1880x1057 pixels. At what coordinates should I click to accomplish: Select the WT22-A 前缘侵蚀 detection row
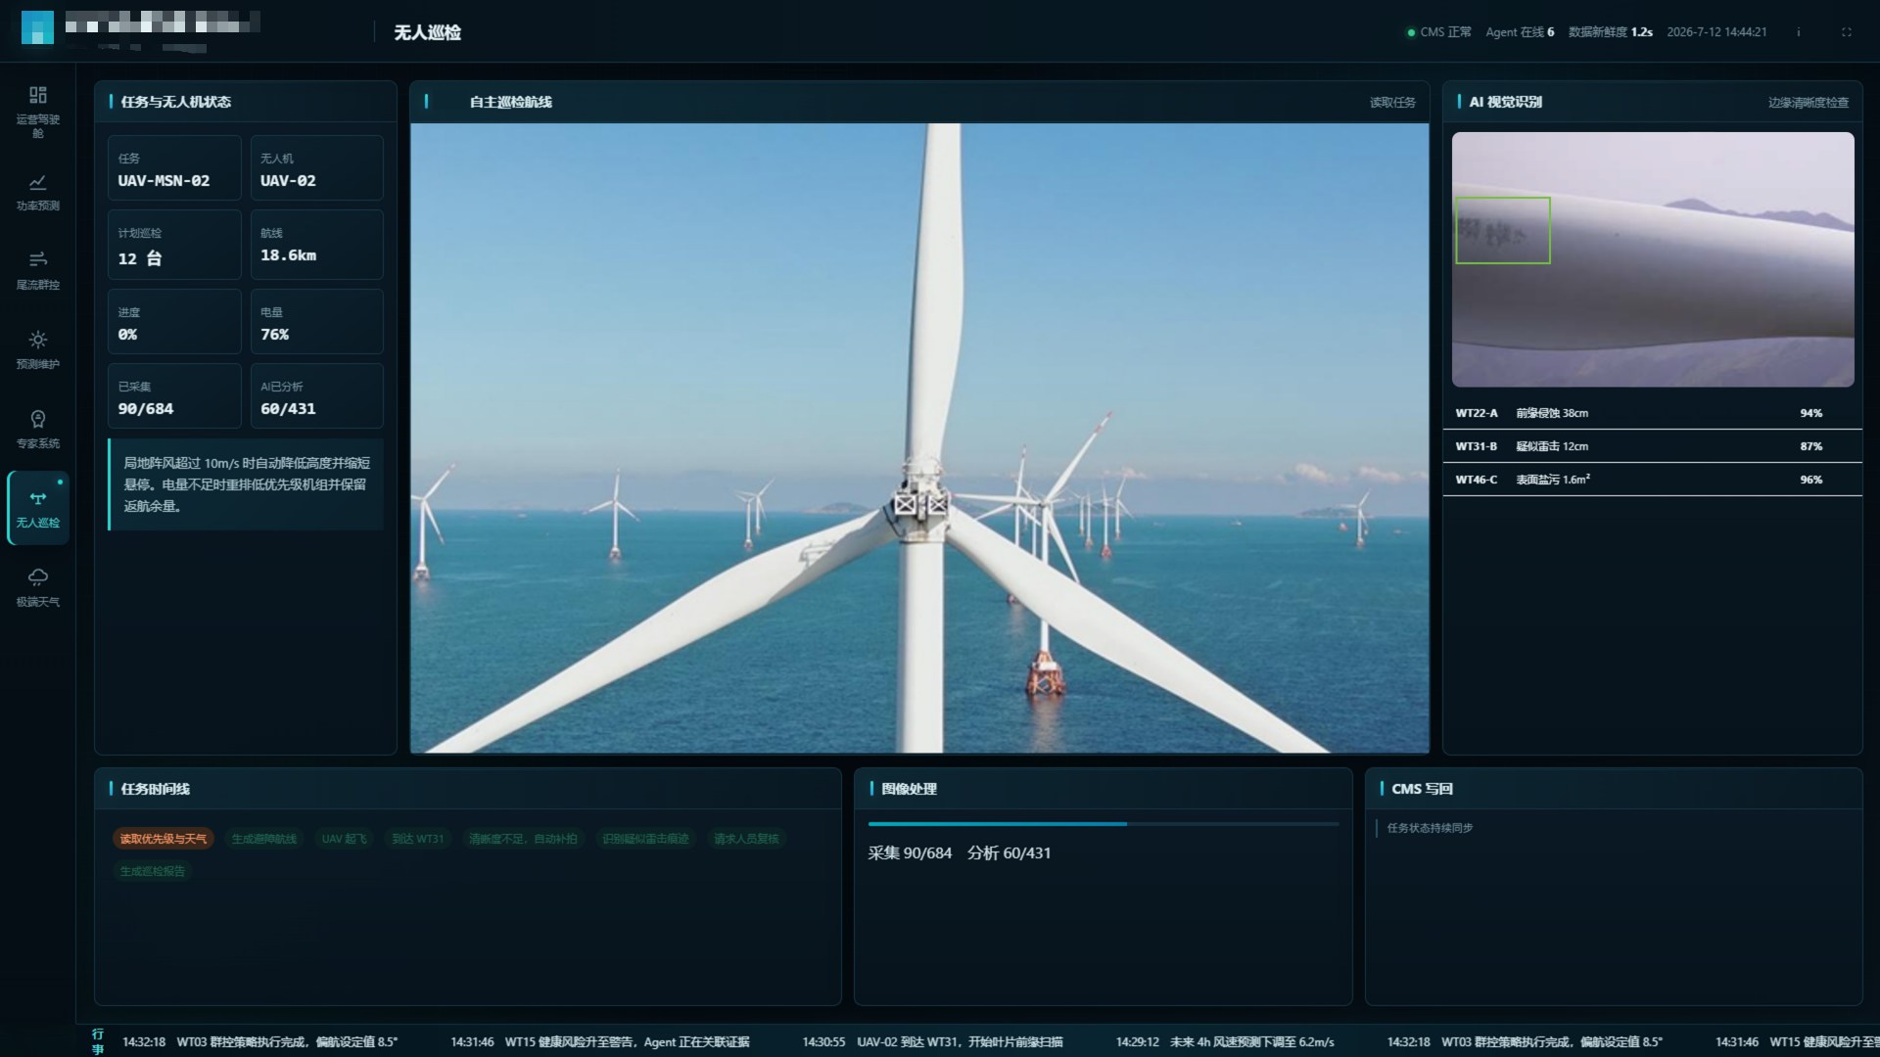click(1652, 413)
